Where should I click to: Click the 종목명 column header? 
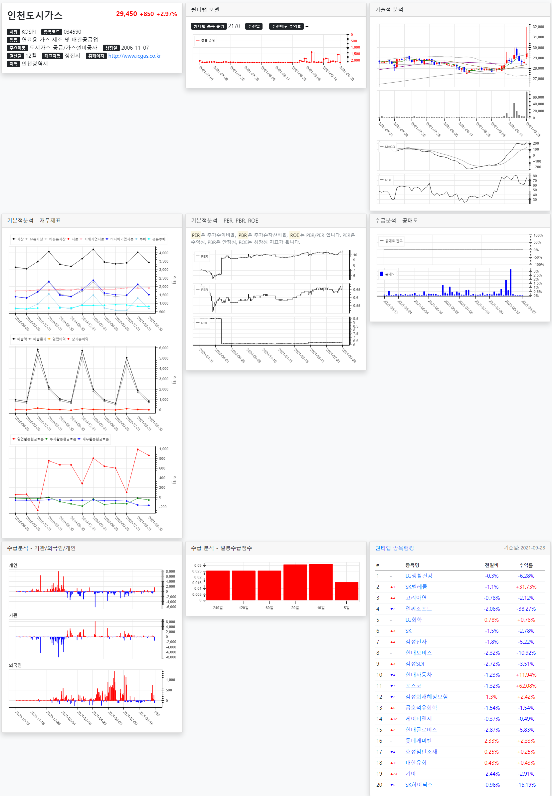(x=412, y=565)
